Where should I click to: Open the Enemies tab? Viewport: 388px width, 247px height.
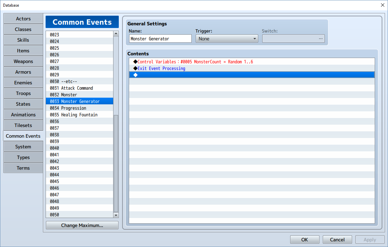[23, 83]
